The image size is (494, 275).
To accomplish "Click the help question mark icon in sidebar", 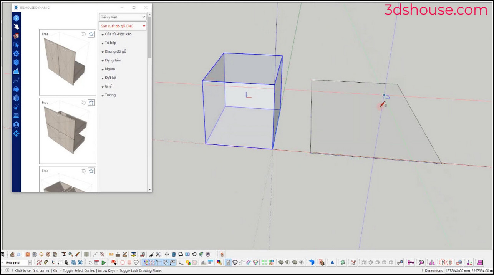I will 16,18.
